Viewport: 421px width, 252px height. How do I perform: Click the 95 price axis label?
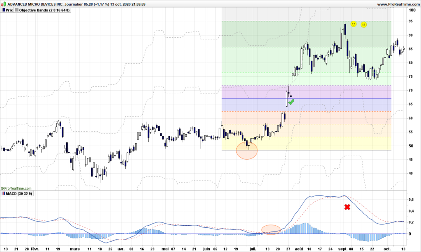[x=411, y=21]
